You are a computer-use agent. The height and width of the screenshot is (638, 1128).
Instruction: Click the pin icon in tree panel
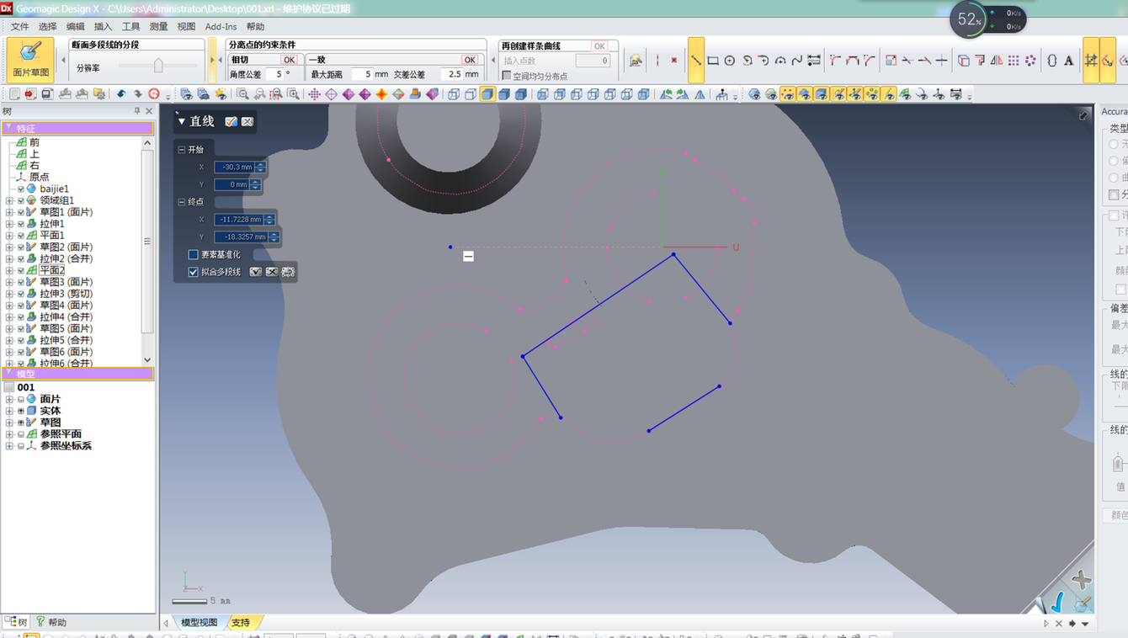tap(137, 111)
